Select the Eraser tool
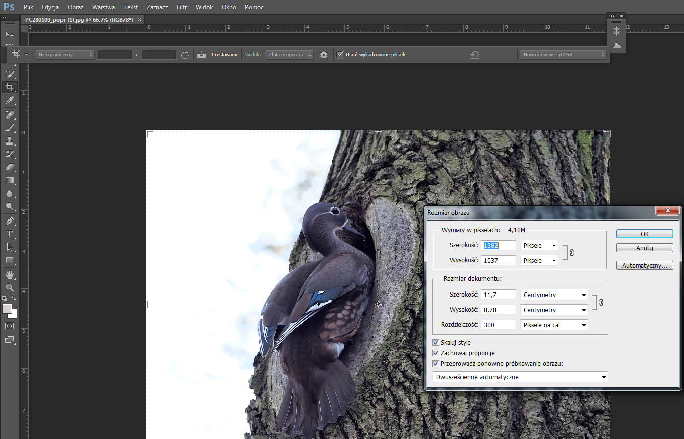 (9, 167)
